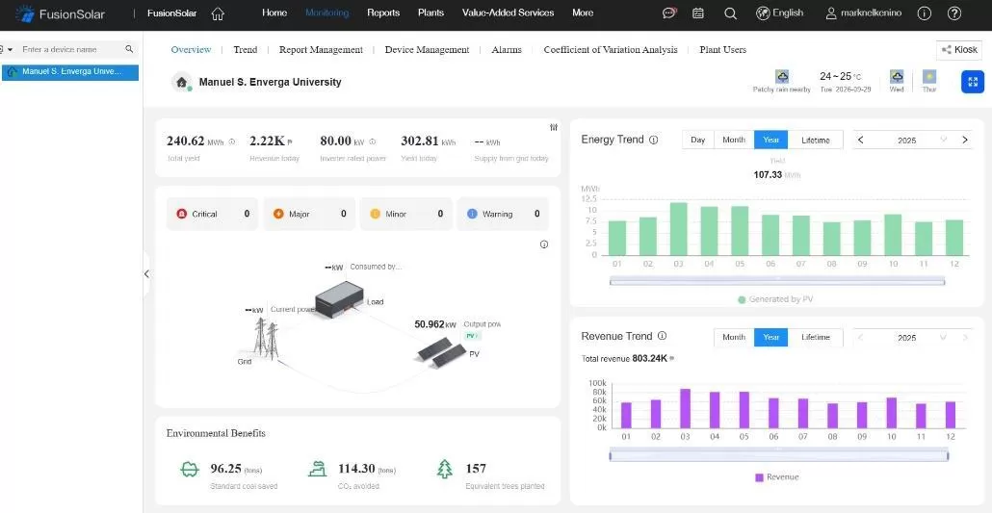Click the Load building icon
Image resolution: width=992 pixels, height=513 pixels.
tap(340, 299)
